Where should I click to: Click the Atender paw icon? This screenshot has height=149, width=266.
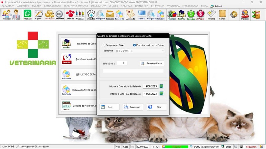point(91,15)
